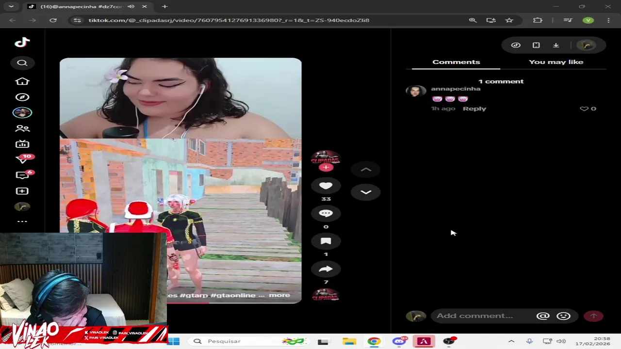The height and width of the screenshot is (349, 621).
Task: Click the Get app phone icon in the top pill
Action: click(536, 45)
